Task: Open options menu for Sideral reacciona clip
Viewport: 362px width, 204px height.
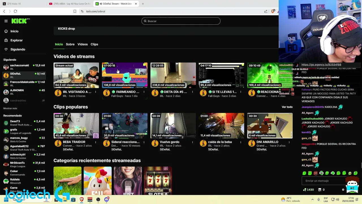Action: pyautogui.click(x=144, y=142)
